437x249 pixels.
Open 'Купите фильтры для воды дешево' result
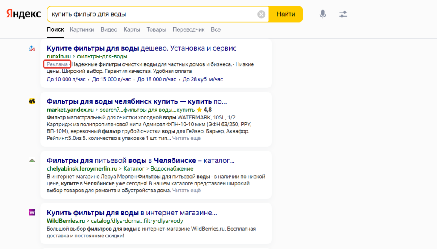click(142, 48)
